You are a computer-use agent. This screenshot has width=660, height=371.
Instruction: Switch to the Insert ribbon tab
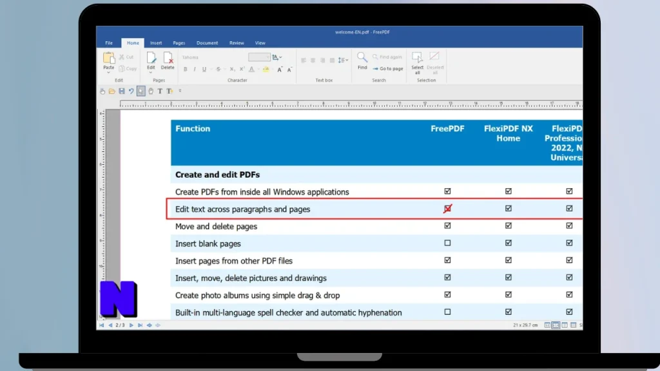(156, 43)
